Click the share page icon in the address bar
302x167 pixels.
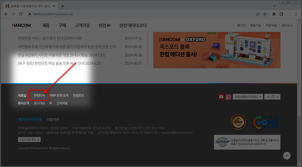pyautogui.click(x=258, y=14)
